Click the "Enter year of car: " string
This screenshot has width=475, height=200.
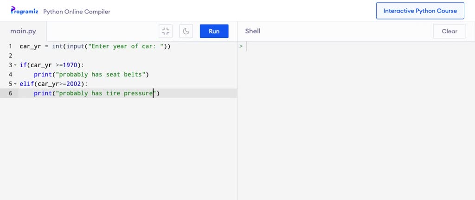[126, 46]
